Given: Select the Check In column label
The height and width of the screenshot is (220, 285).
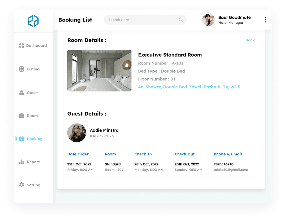Looking at the screenshot, I should pos(143,154).
